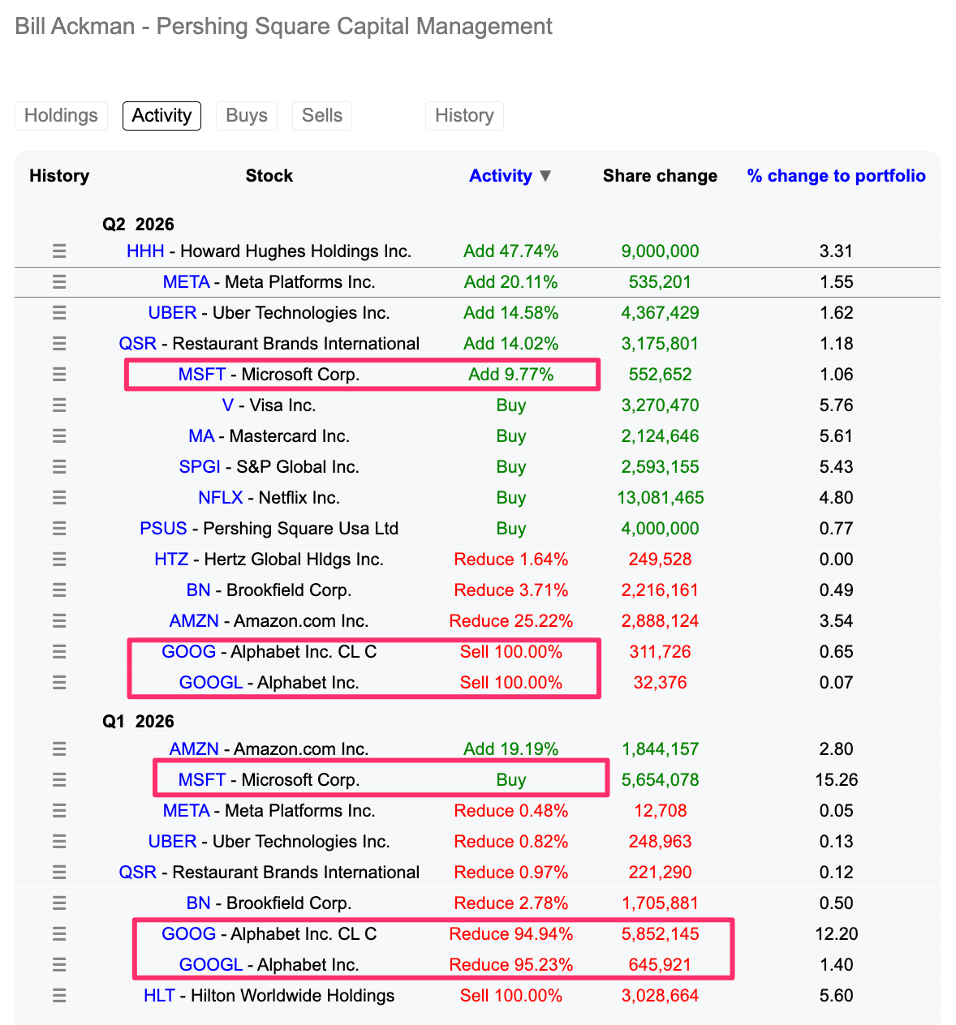
Task: Open history icon for Mastercard Inc. row
Action: point(59,436)
